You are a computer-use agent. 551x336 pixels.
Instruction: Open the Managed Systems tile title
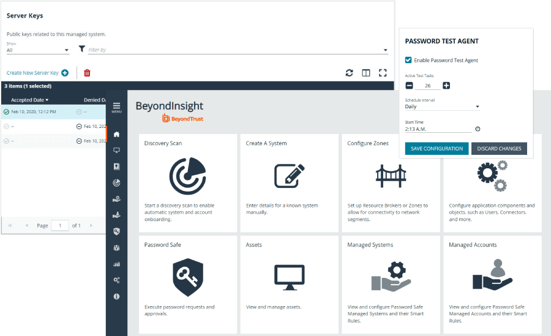click(370, 245)
